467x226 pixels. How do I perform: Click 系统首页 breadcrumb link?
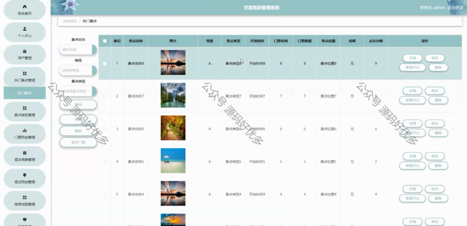click(x=70, y=21)
